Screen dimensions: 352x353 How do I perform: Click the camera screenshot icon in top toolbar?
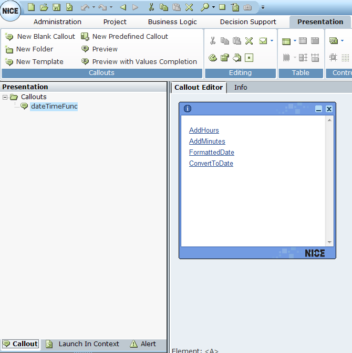pos(247,7)
